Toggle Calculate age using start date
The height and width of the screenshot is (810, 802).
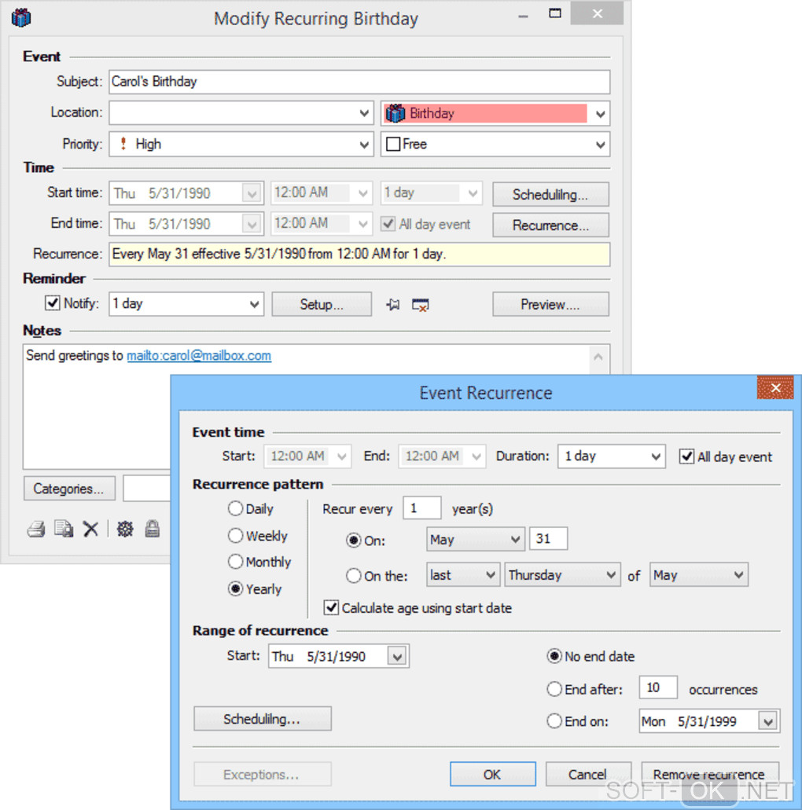point(332,607)
